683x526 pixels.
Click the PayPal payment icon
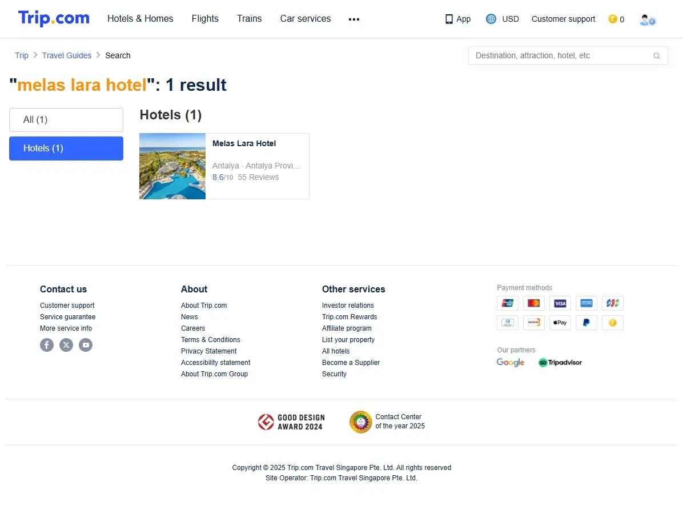pos(586,323)
